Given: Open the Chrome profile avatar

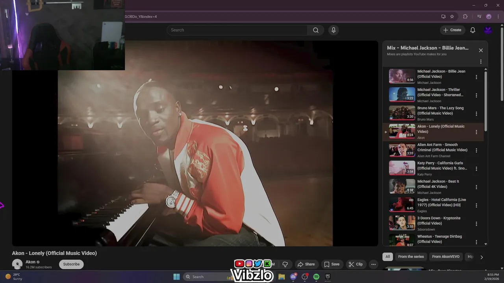Looking at the screenshot, I should pos(489,17).
